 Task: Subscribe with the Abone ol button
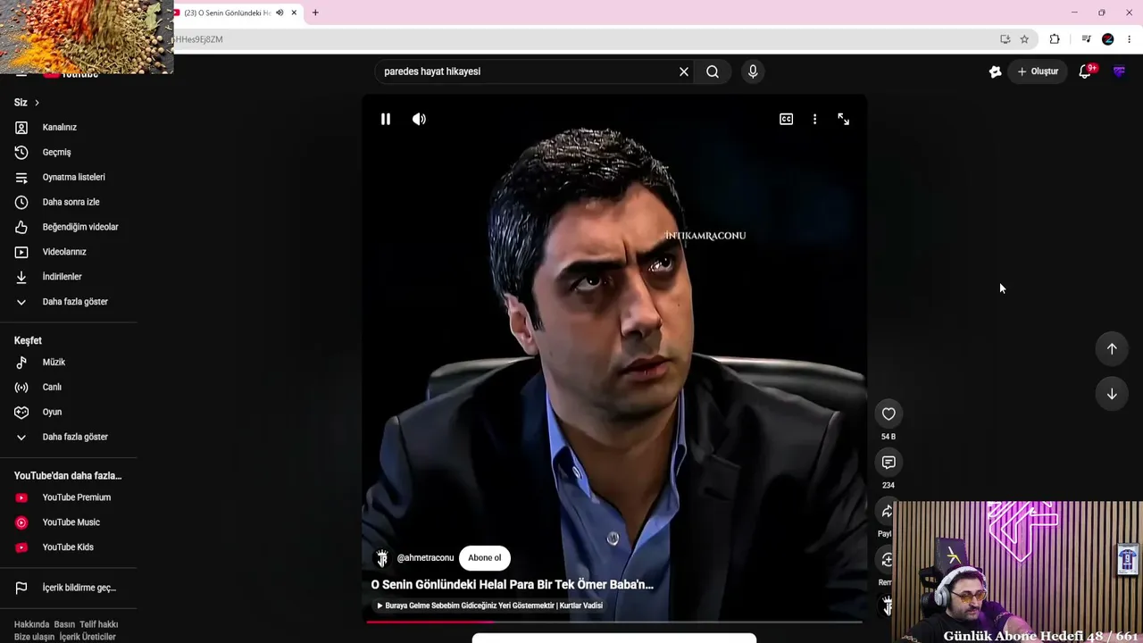[485, 558]
